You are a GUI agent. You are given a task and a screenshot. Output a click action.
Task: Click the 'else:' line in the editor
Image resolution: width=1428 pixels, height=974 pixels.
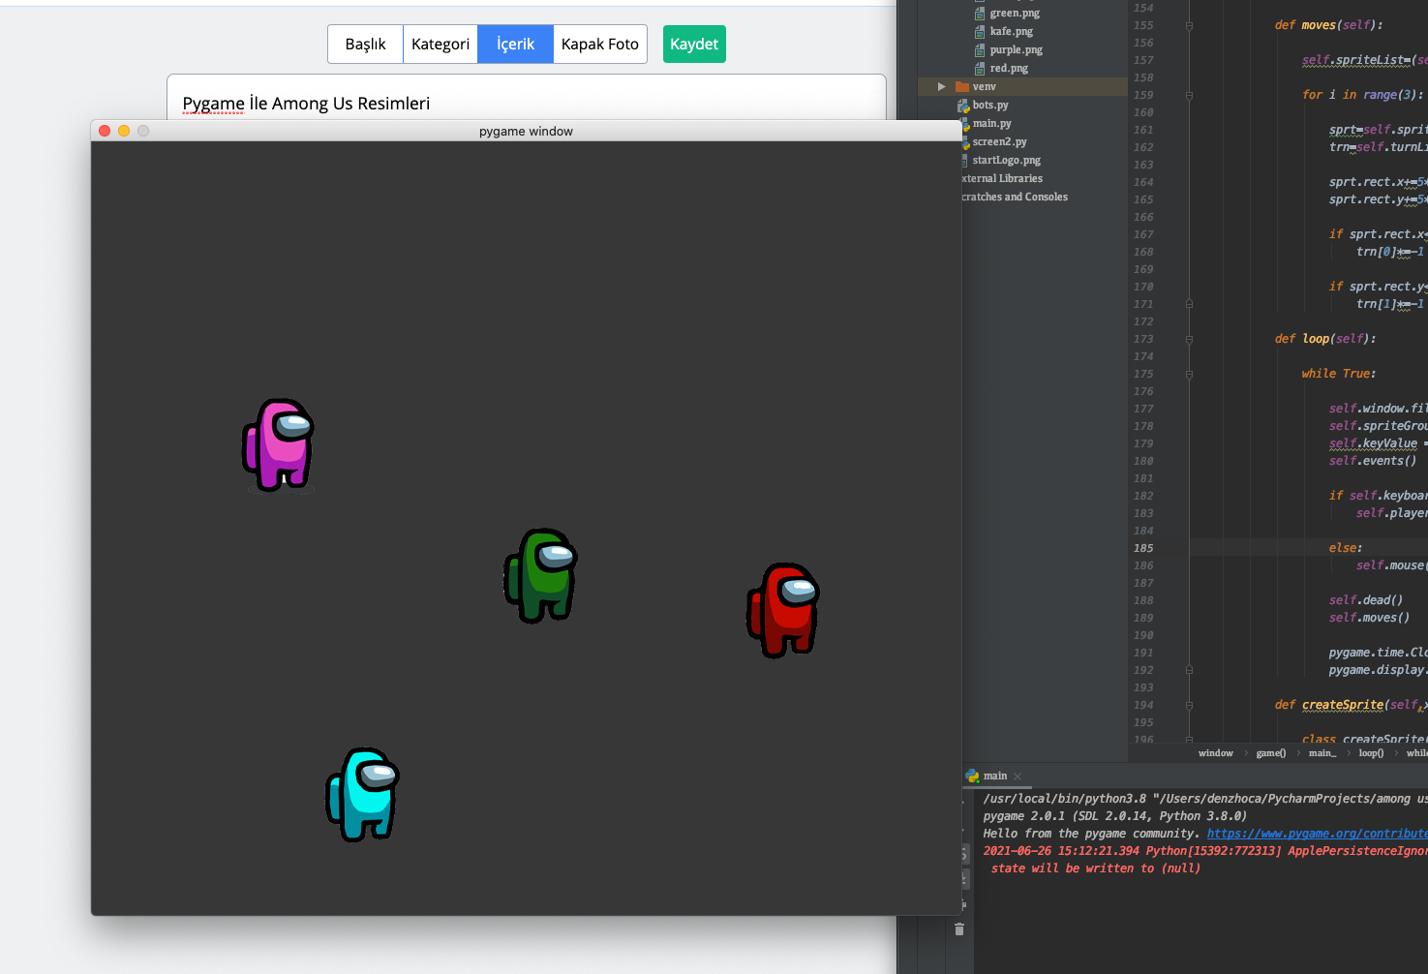coord(1346,548)
